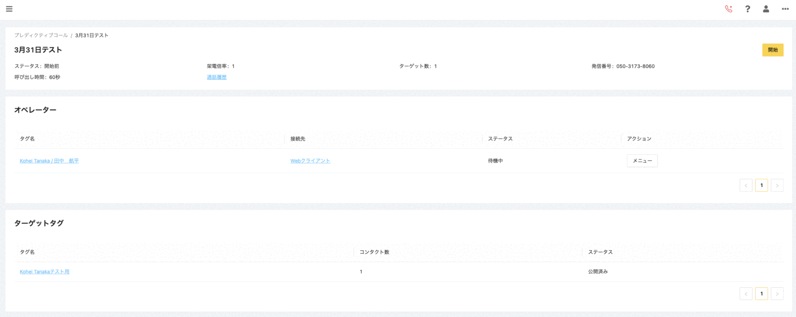
Task: Select page 1 in ターゲットタグ pagination
Action: click(x=762, y=294)
